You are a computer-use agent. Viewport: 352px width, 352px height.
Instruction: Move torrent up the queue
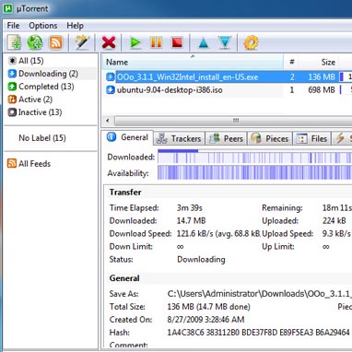coord(204,42)
